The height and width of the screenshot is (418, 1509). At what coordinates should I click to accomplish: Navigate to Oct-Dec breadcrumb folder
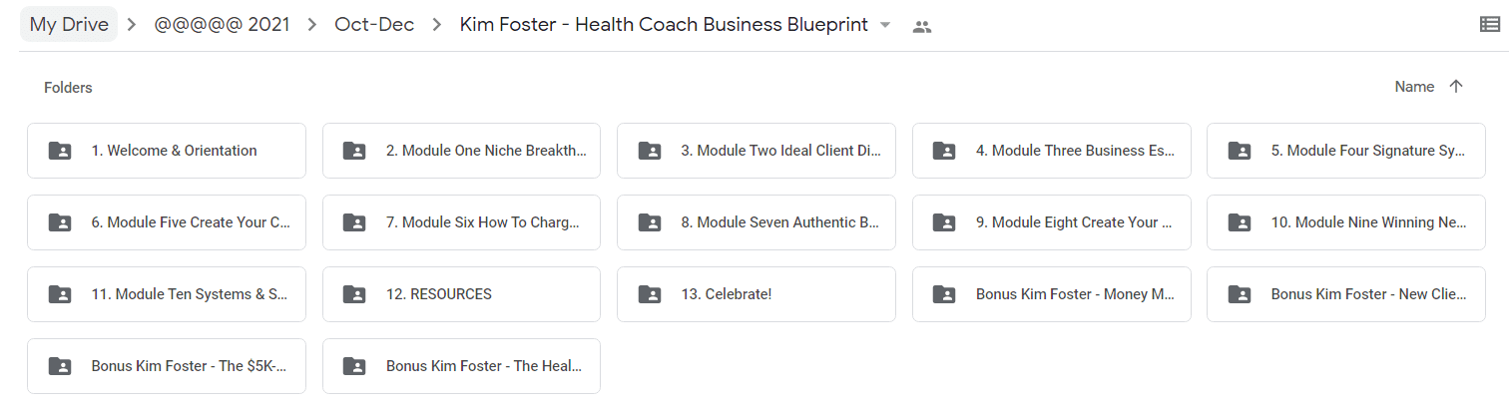point(374,25)
